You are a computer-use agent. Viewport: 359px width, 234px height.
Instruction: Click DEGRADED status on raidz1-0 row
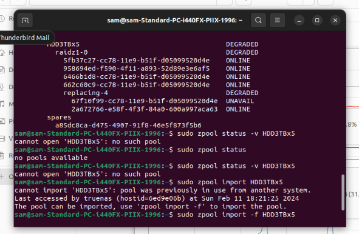click(x=242, y=52)
